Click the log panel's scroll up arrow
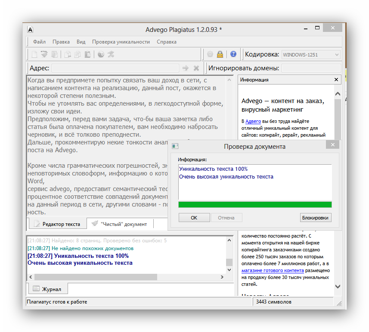This screenshot has height=332, width=369. [229, 240]
